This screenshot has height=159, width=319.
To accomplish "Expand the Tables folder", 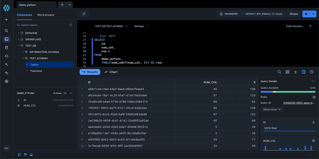I will 27,65.
